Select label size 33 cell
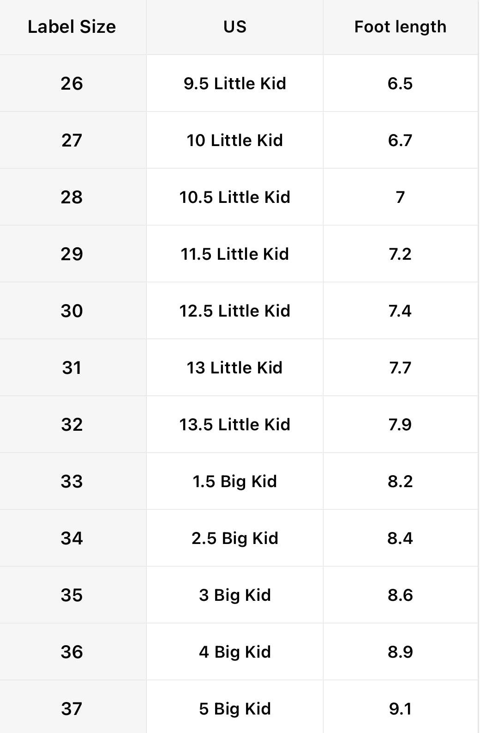This screenshot has height=733, width=480. 72,482
